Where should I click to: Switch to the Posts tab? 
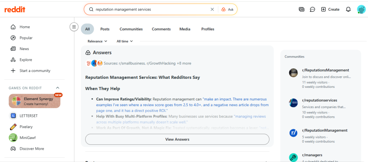(105, 29)
